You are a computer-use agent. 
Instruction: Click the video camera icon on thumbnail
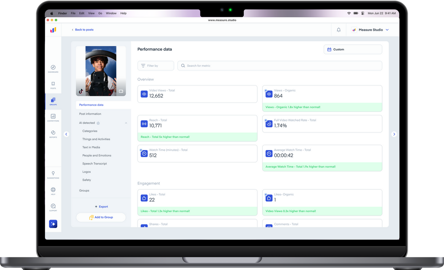click(121, 91)
